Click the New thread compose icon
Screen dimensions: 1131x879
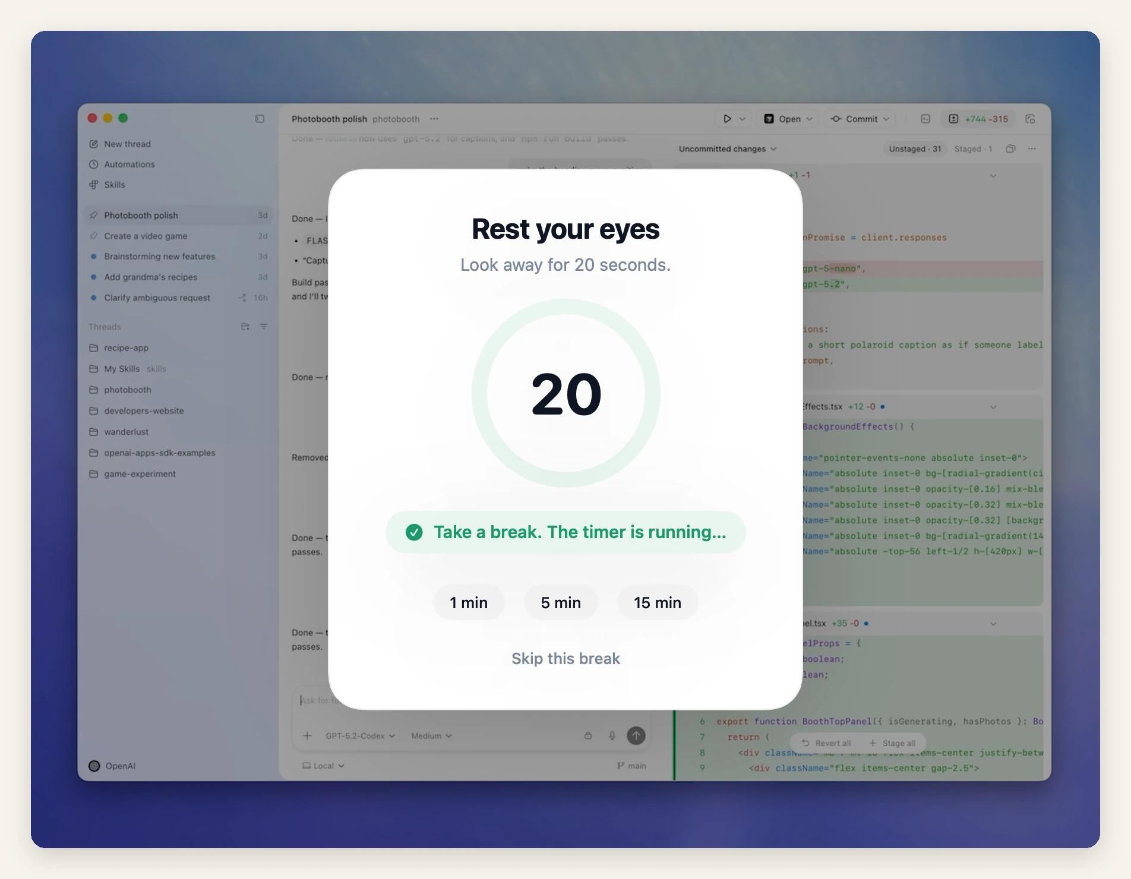pos(94,144)
